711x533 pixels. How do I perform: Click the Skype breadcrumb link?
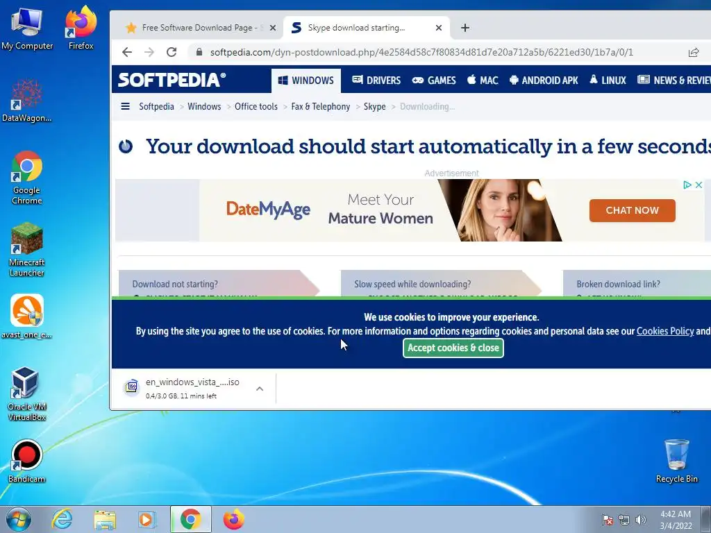click(374, 106)
